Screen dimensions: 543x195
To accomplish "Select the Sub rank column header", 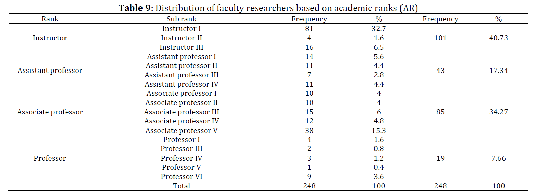I will pos(181,19).
